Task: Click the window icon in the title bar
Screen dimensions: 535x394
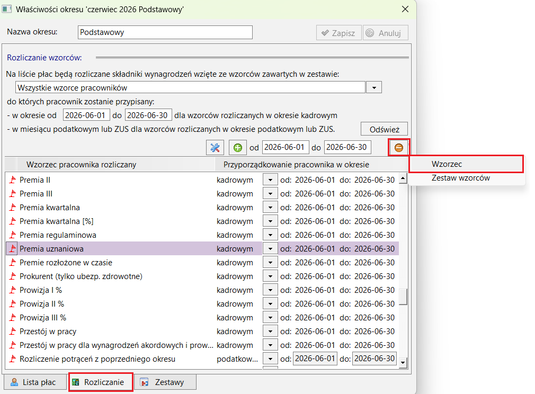Action: (7, 9)
